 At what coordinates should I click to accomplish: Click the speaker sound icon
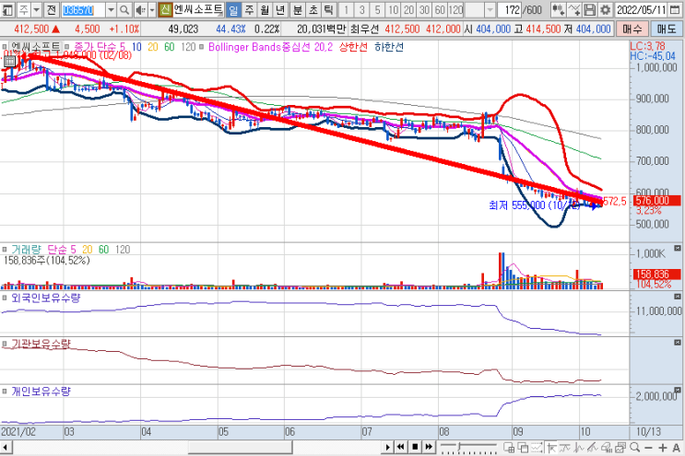[x=140, y=9]
